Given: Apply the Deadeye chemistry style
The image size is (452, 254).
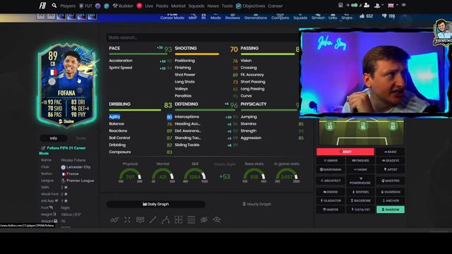Looking at the screenshot, I should (391, 160).
